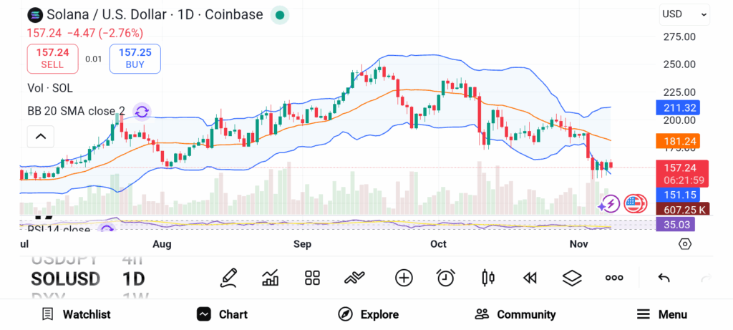Click the purple lightning bolt icon
The width and height of the screenshot is (733, 330).
[610, 204]
